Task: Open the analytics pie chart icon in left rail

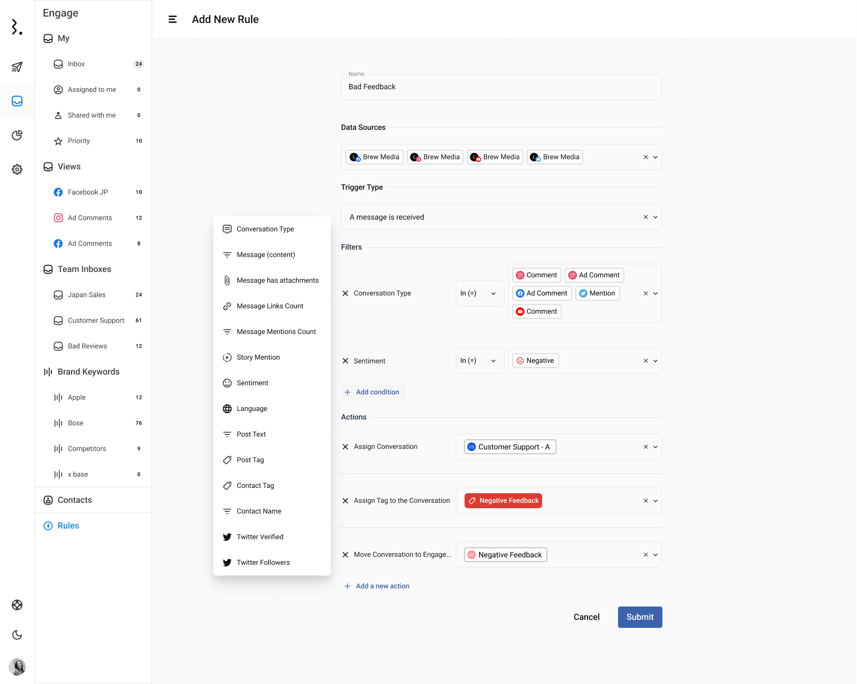Action: click(17, 135)
